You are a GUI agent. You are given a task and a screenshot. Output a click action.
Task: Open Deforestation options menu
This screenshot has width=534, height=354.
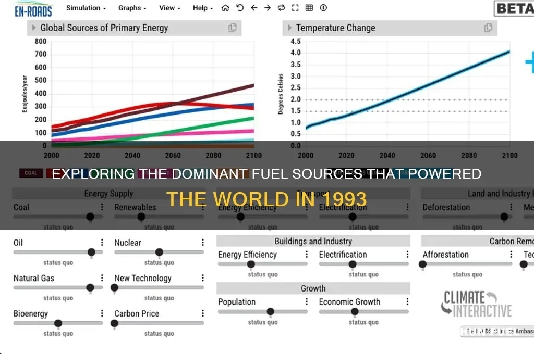511,207
